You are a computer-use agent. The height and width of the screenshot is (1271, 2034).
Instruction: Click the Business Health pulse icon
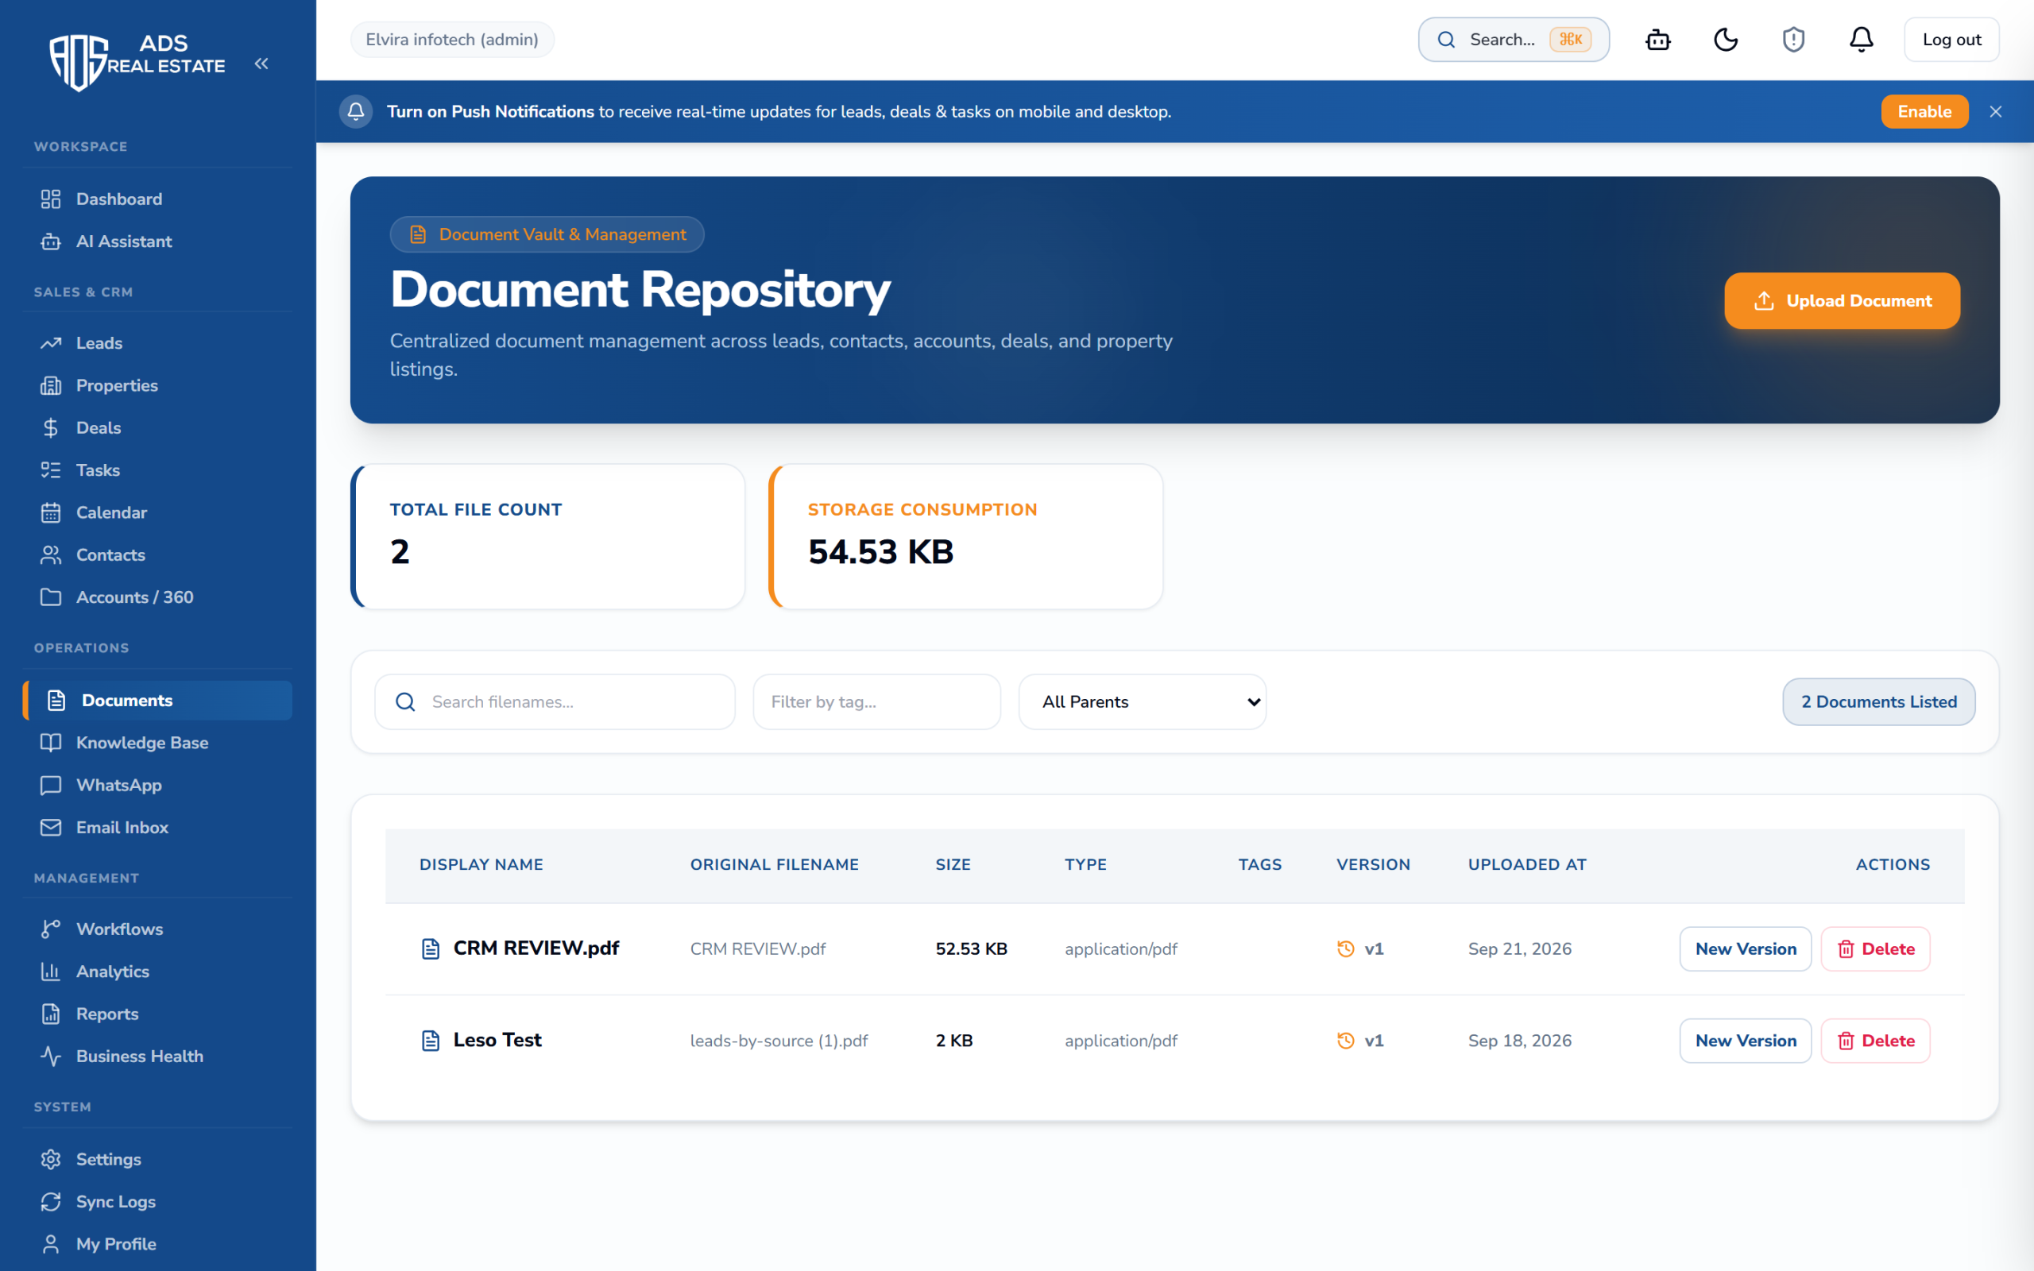click(52, 1057)
